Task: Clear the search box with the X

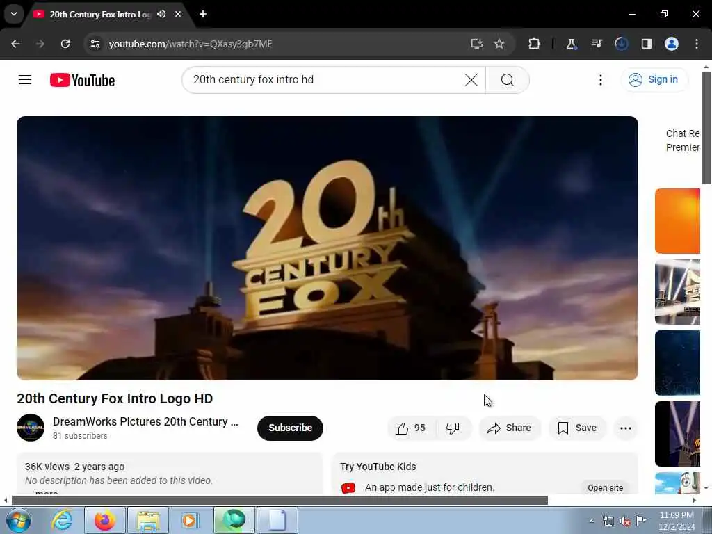Action: tap(471, 81)
